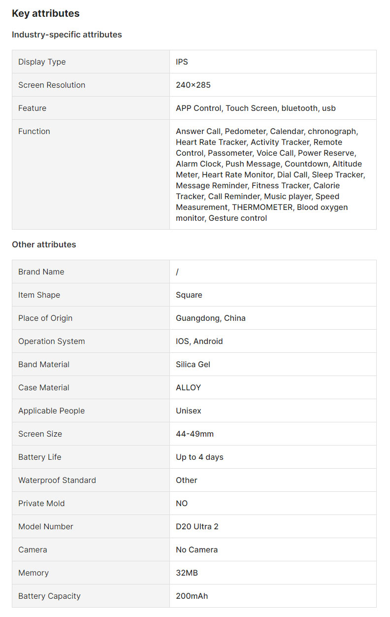Click the D20 Ultra 2 model number

[x=197, y=527]
